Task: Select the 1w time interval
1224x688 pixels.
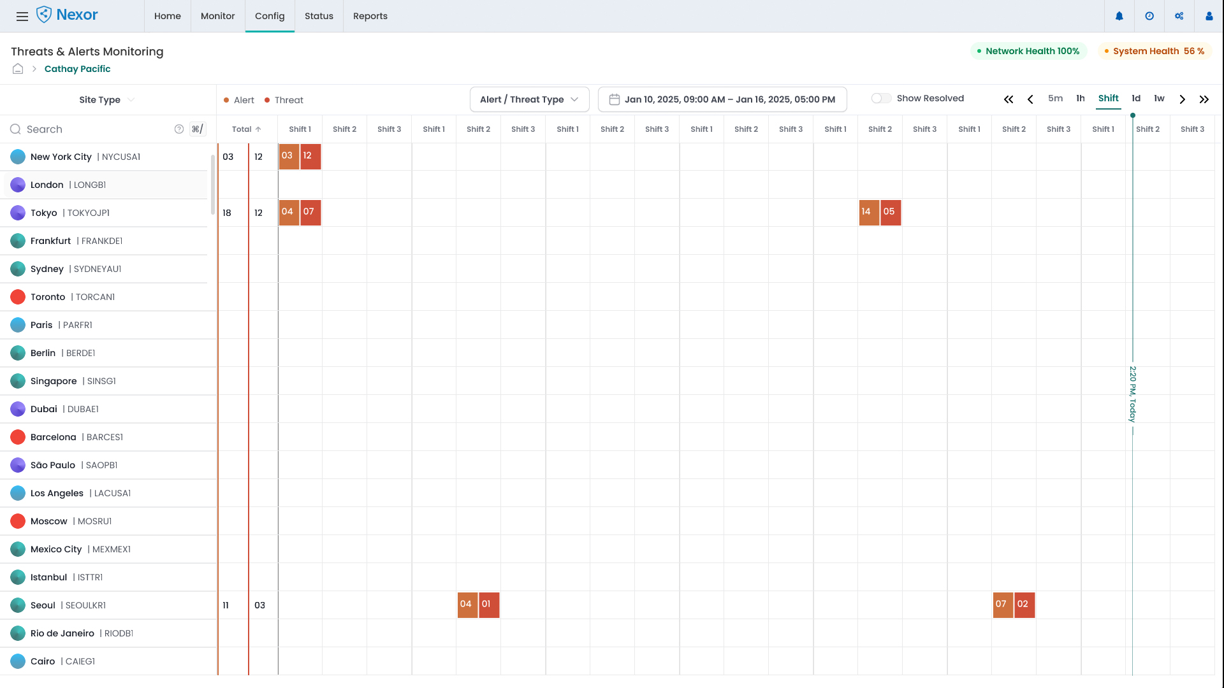Action: [1159, 98]
